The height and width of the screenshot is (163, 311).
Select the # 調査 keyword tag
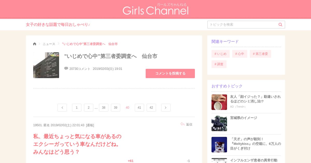[x=219, y=64]
